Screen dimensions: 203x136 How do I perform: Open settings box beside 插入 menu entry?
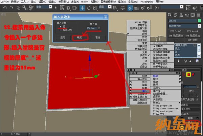tap(131, 91)
